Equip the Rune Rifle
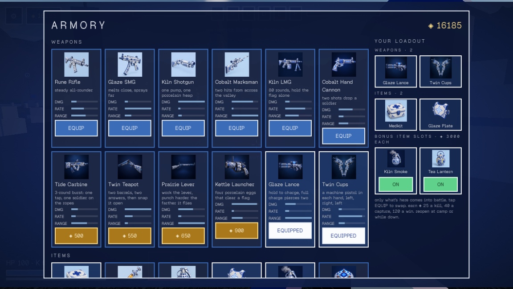The width and height of the screenshot is (513, 289). [76, 128]
